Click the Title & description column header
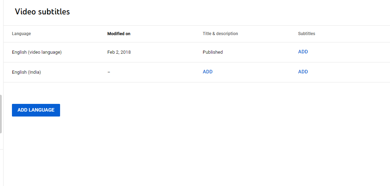This screenshot has width=390, height=186. [x=220, y=34]
